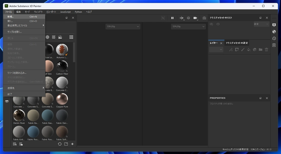281x154 pixels.
Task: Click the symmetry icon in viewport toolbar
Action: tap(182, 18)
